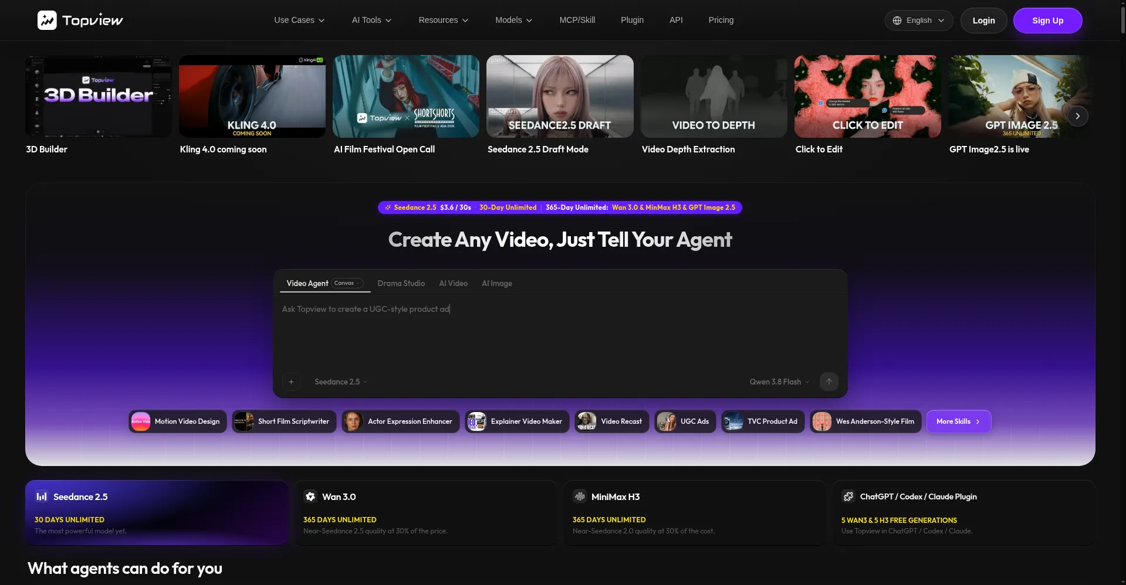Viewport: 1126px width, 585px height.
Task: Select the UGC Ads skill
Action: 685,421
